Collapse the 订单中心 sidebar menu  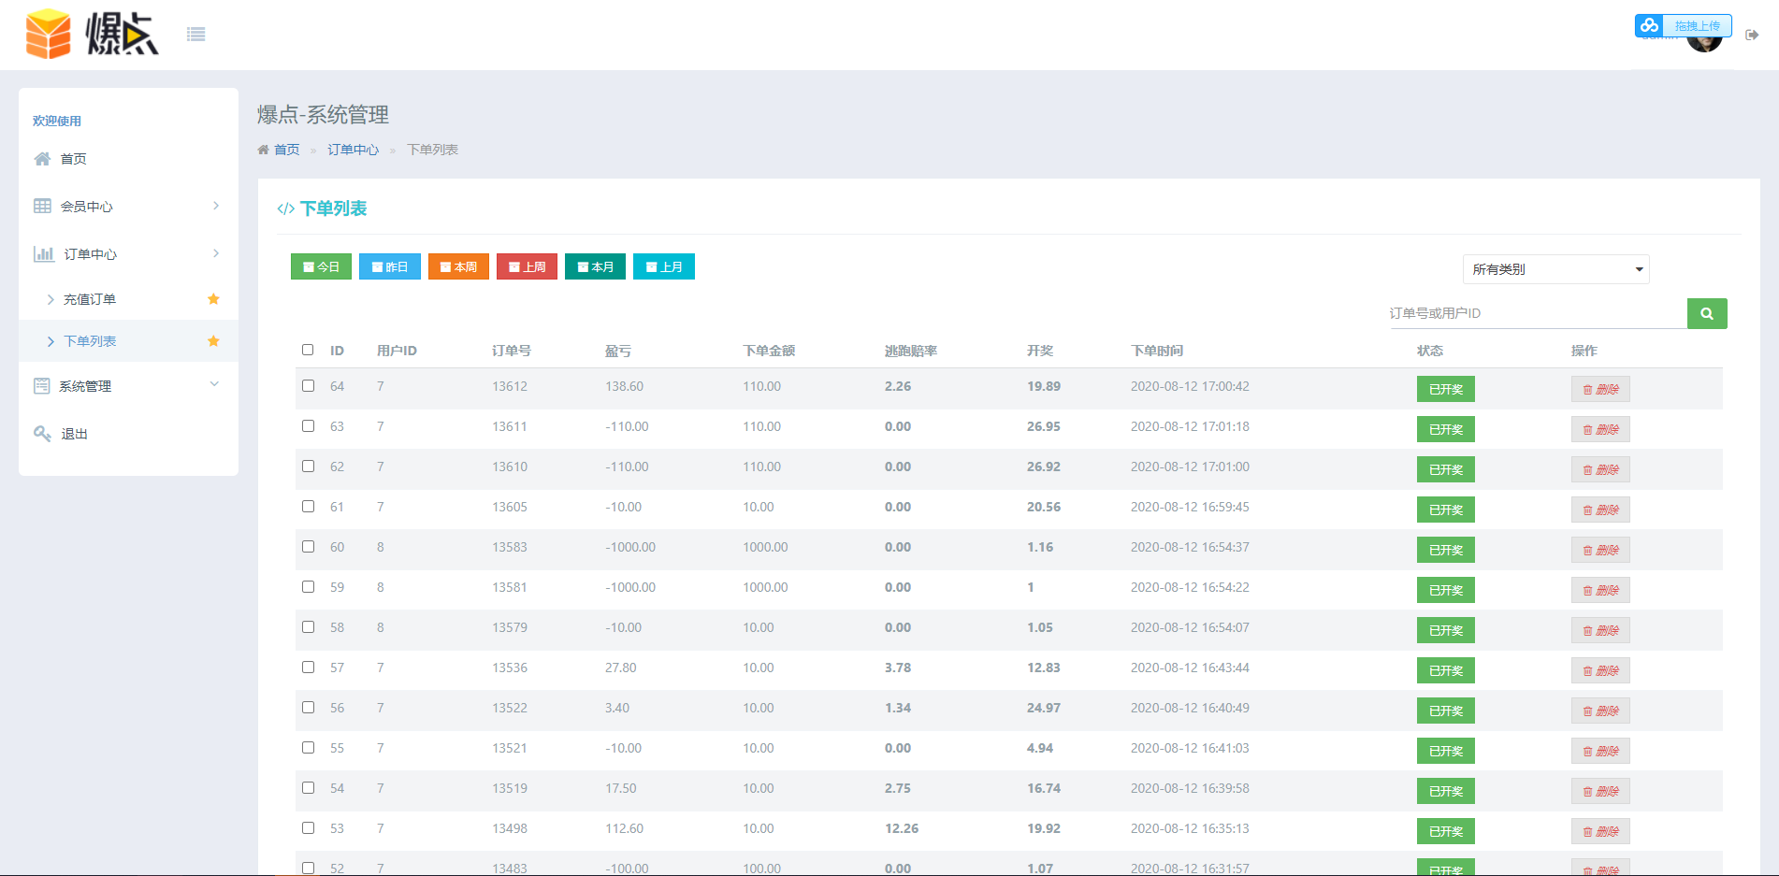[128, 253]
